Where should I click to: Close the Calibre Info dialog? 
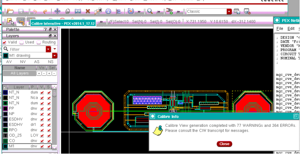(224, 144)
